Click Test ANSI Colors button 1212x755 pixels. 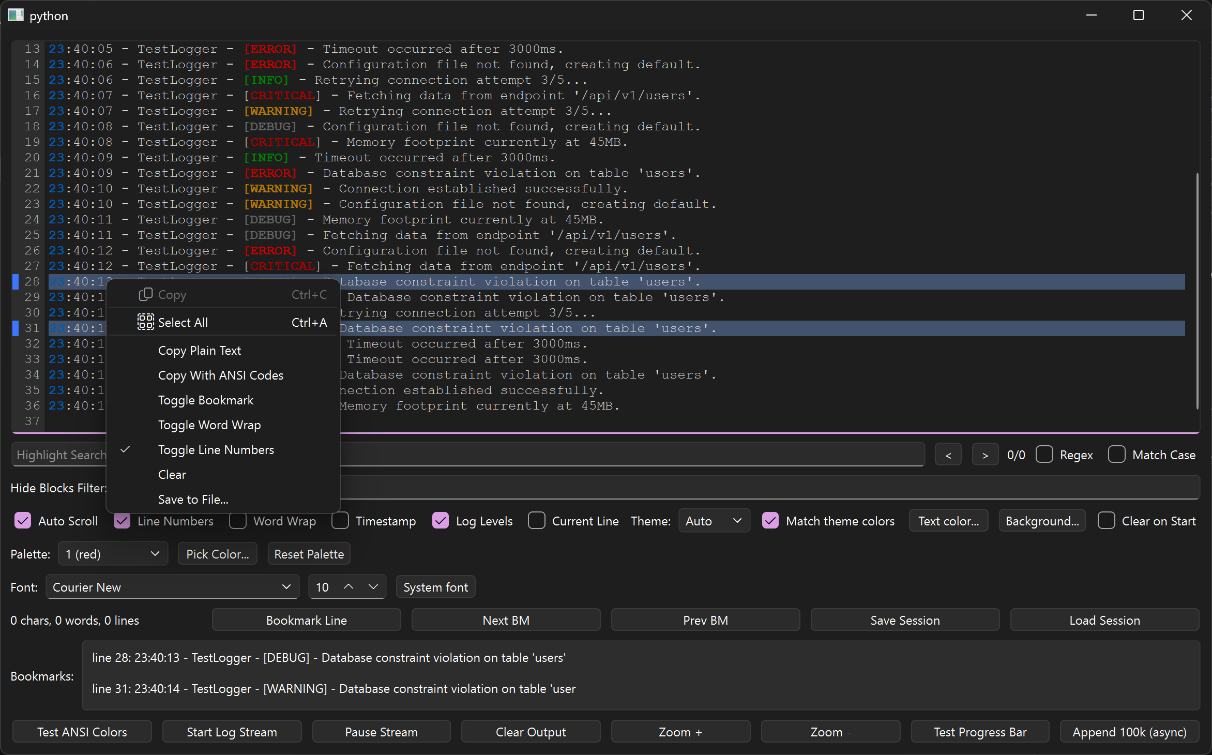click(x=82, y=732)
